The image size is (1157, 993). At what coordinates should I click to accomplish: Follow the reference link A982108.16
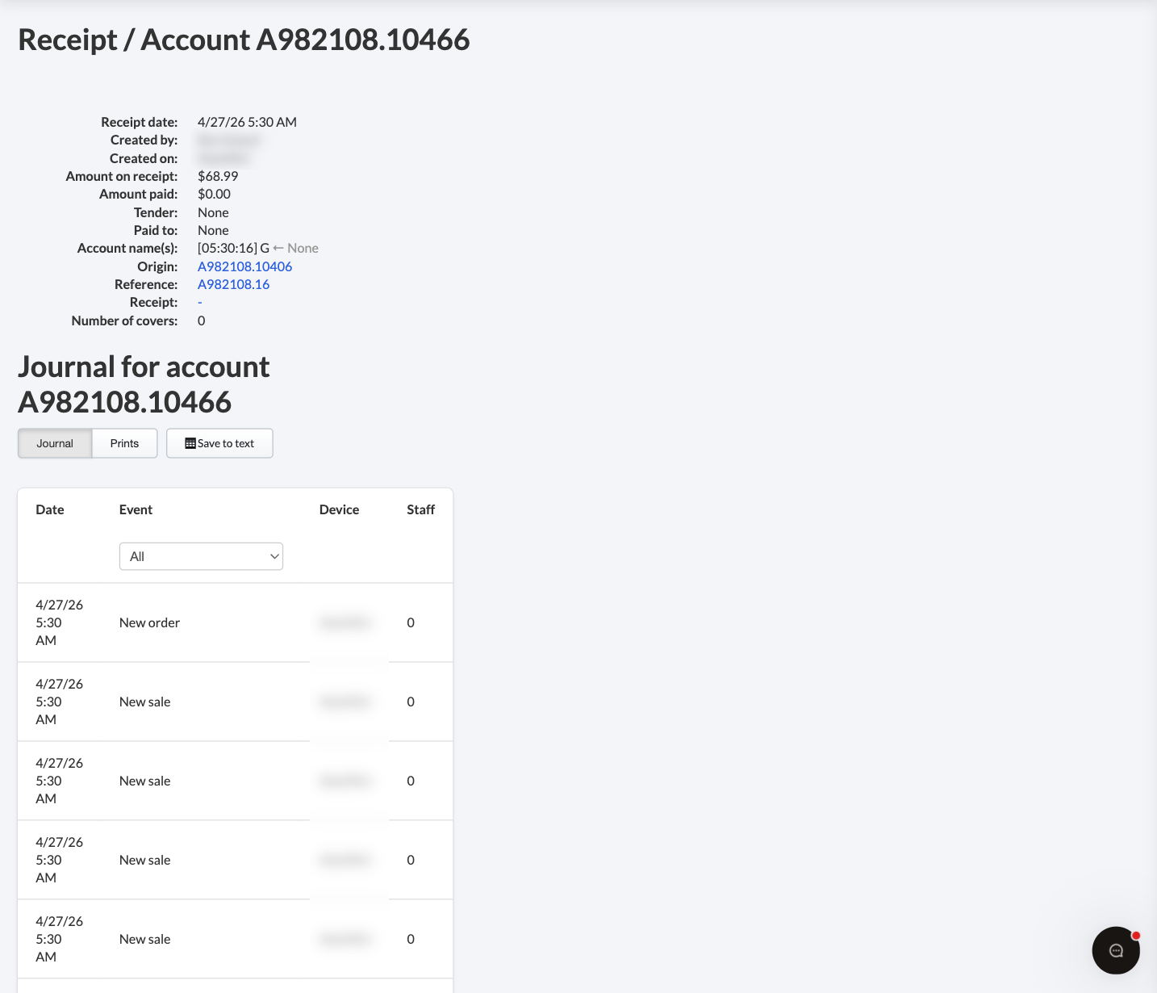(x=233, y=284)
